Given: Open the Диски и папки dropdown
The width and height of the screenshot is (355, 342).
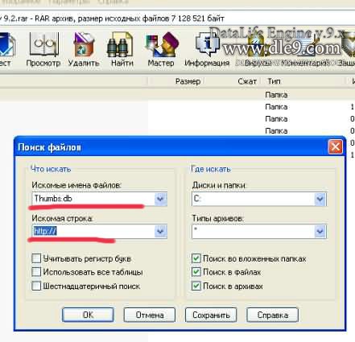Looking at the screenshot, I should (x=320, y=199).
